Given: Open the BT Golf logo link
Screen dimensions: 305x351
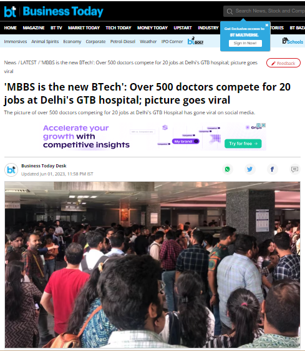Looking at the screenshot, I should coord(195,41).
